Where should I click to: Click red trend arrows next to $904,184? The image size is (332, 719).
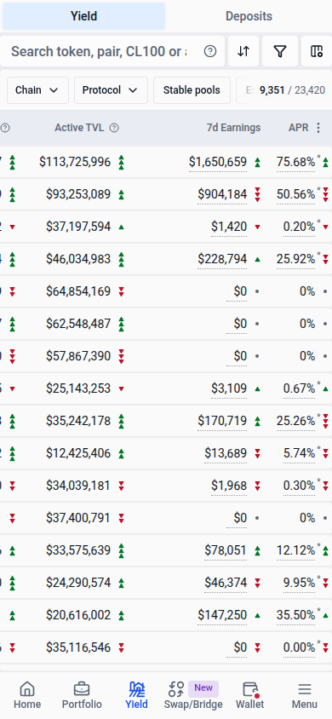(x=257, y=194)
